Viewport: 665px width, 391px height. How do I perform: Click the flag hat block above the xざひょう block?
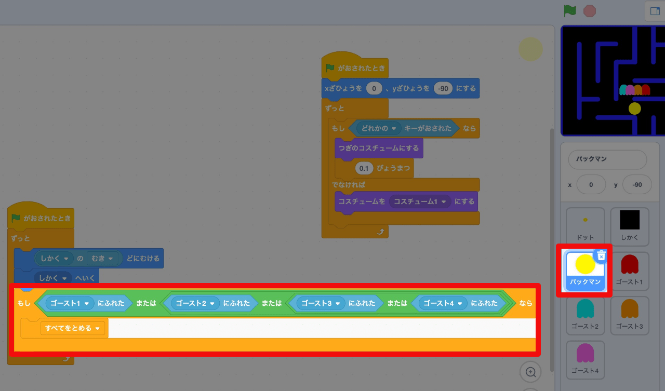click(x=355, y=66)
